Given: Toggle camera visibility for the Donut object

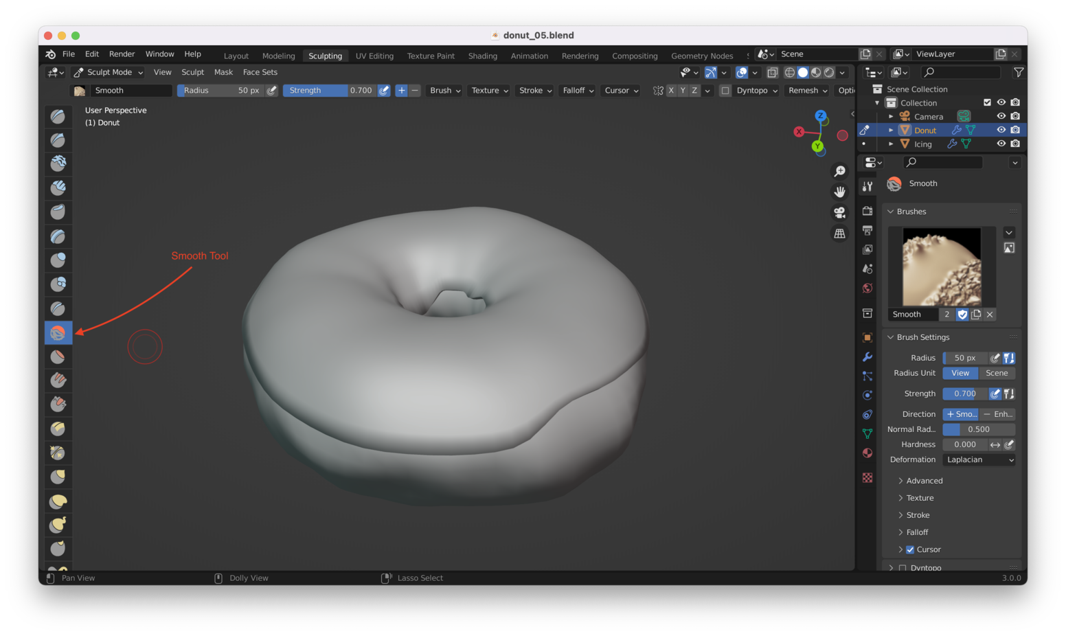Looking at the screenshot, I should [x=1015, y=129].
